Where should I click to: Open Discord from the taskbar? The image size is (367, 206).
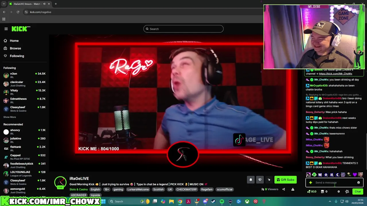pyautogui.click(x=205, y=201)
